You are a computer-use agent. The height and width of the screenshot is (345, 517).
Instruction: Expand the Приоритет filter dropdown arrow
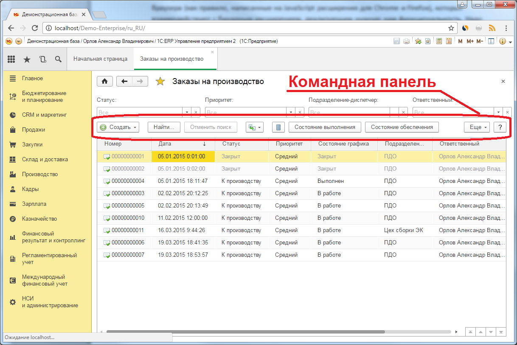click(291, 112)
